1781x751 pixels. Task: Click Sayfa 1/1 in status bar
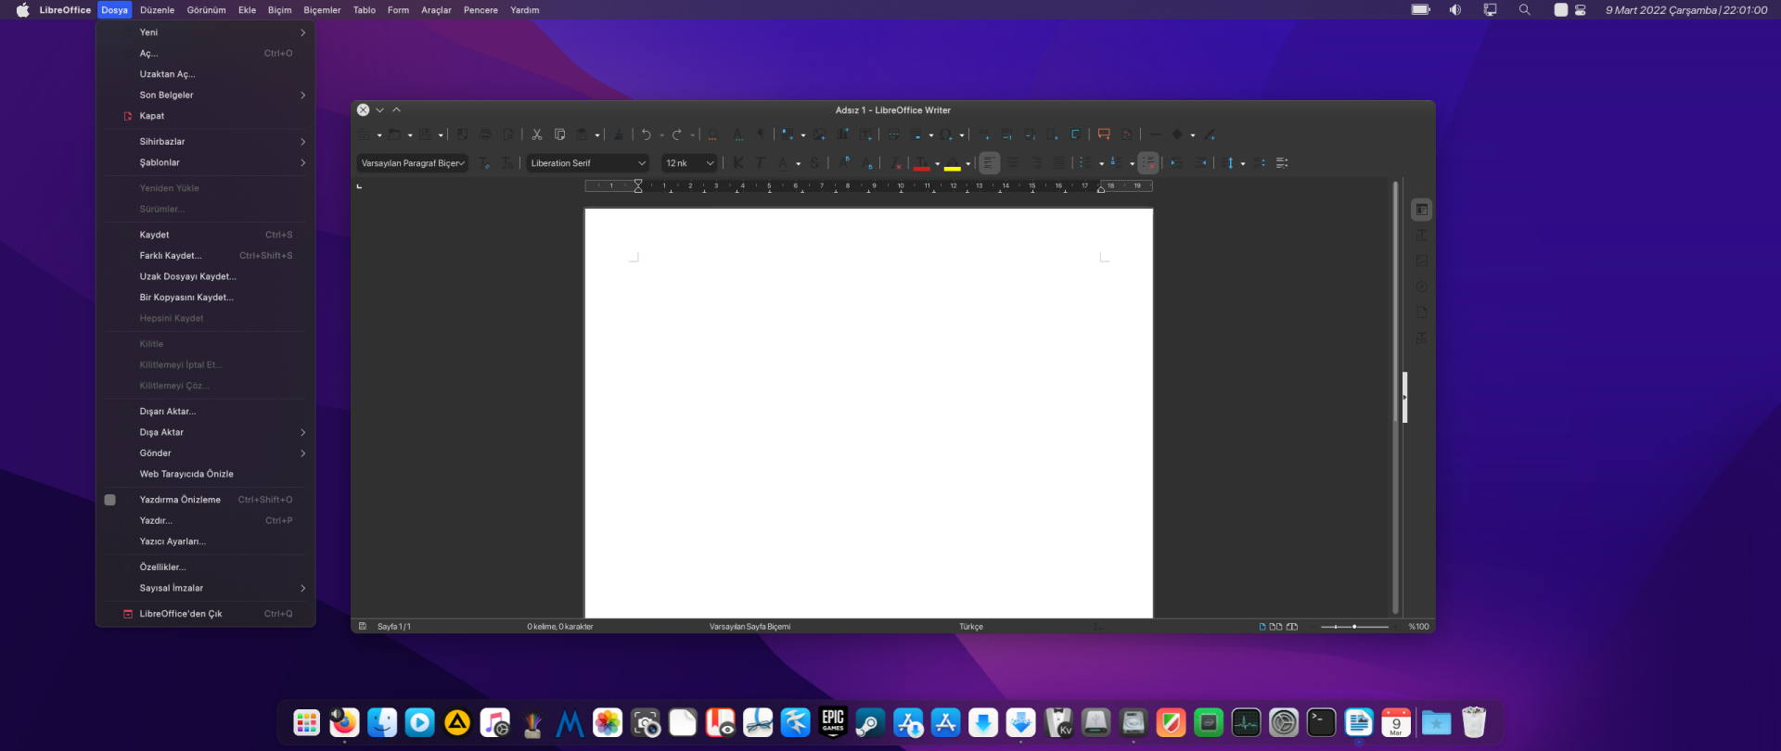tap(394, 627)
